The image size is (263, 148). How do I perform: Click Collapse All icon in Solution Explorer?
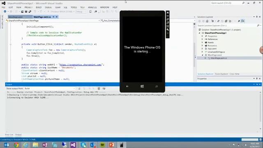point(226,21)
